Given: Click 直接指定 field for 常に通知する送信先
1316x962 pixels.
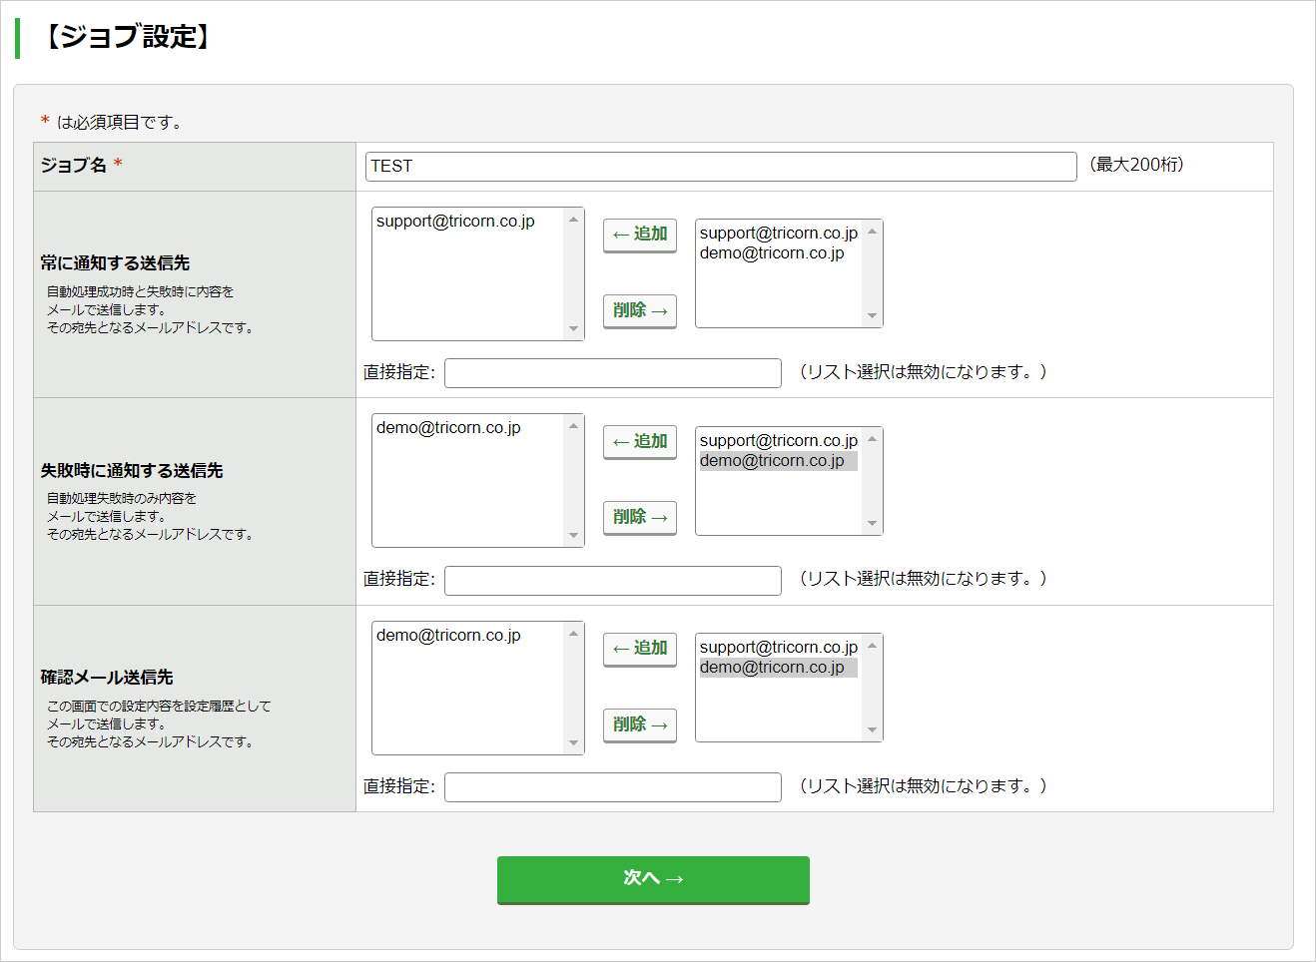Looking at the screenshot, I should tap(613, 373).
